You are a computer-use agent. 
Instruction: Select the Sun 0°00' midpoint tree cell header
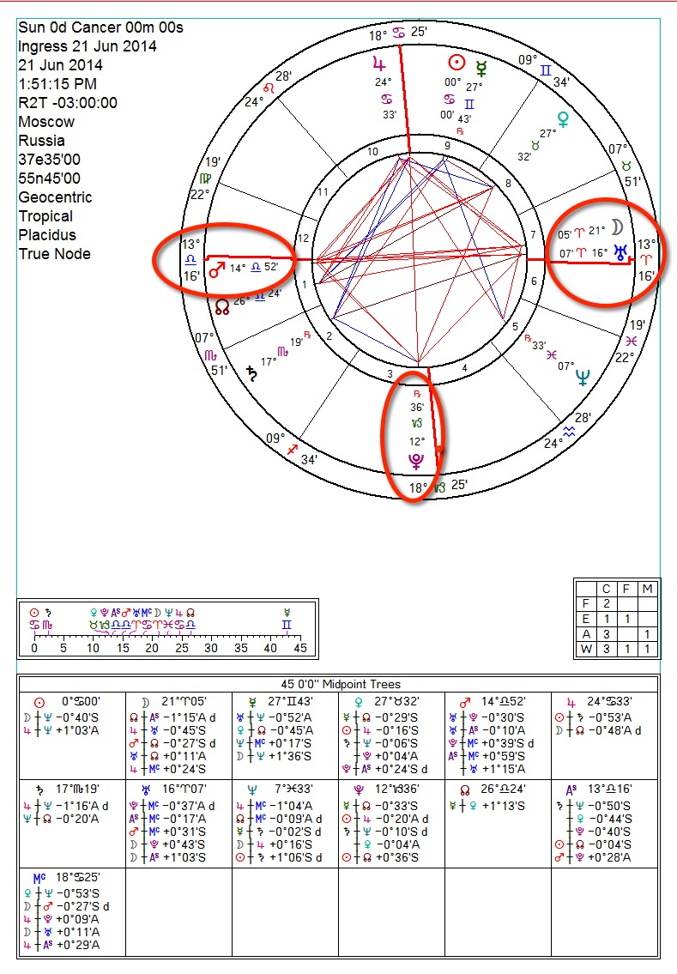72,700
